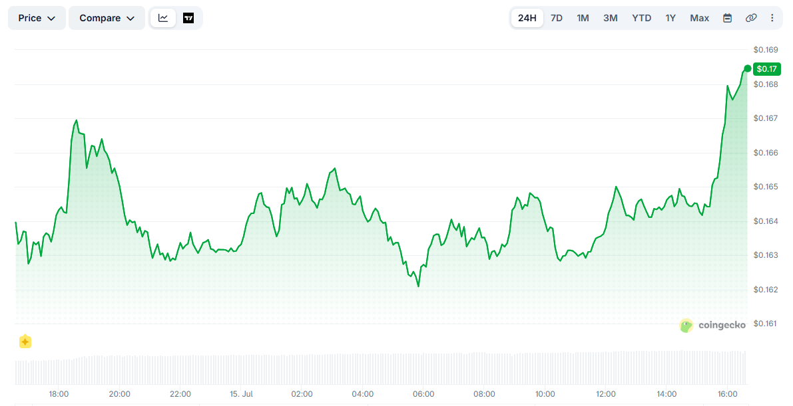Viewport: 793px width, 406px height.
Task: Switch to the 3M range tab
Action: point(611,18)
